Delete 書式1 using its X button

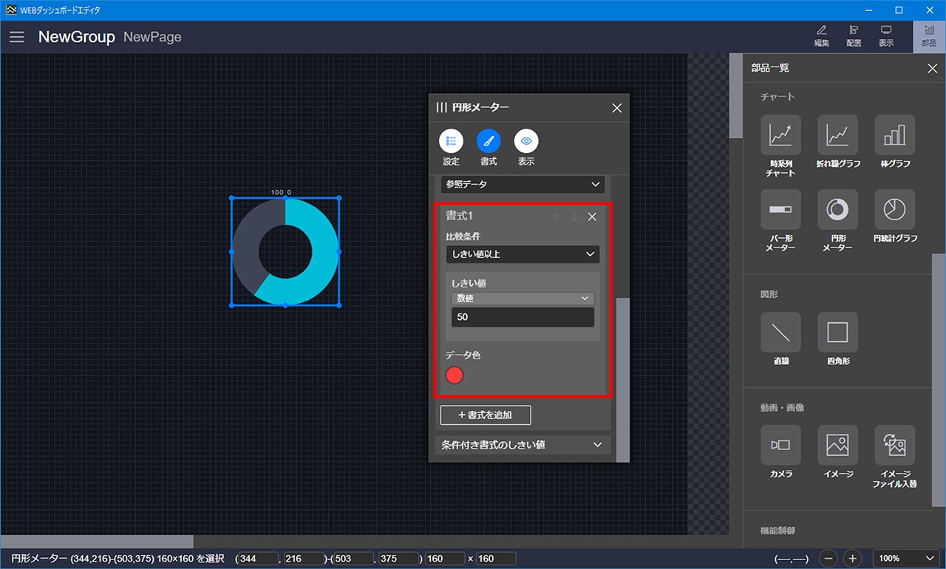pos(592,217)
